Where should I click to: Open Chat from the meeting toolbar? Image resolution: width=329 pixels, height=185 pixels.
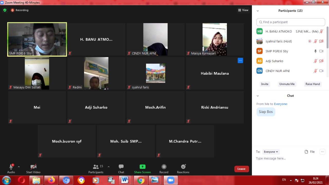tap(121, 169)
